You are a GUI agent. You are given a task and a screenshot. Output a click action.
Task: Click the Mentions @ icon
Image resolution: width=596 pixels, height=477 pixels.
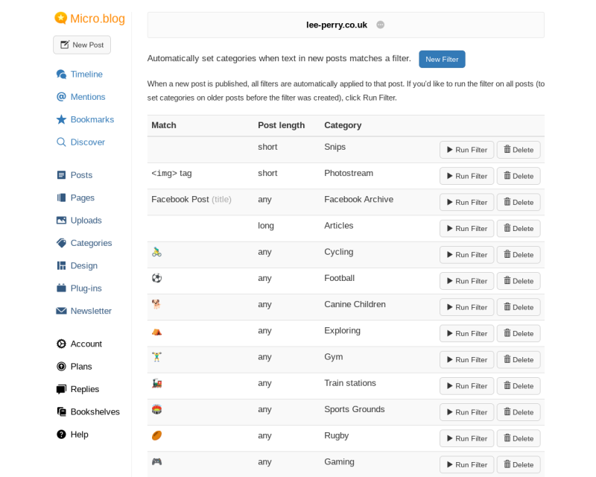pos(61,97)
